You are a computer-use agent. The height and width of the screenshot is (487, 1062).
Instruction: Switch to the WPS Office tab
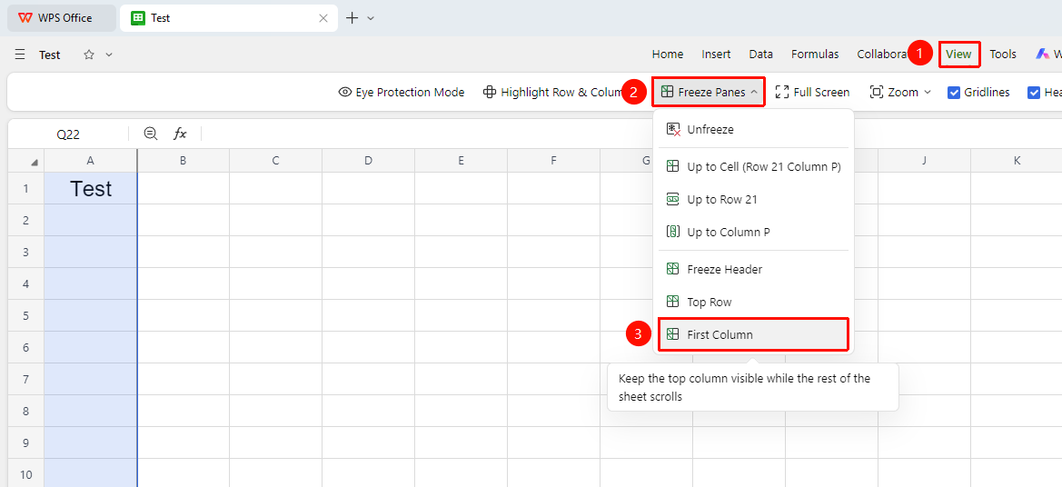pos(62,18)
